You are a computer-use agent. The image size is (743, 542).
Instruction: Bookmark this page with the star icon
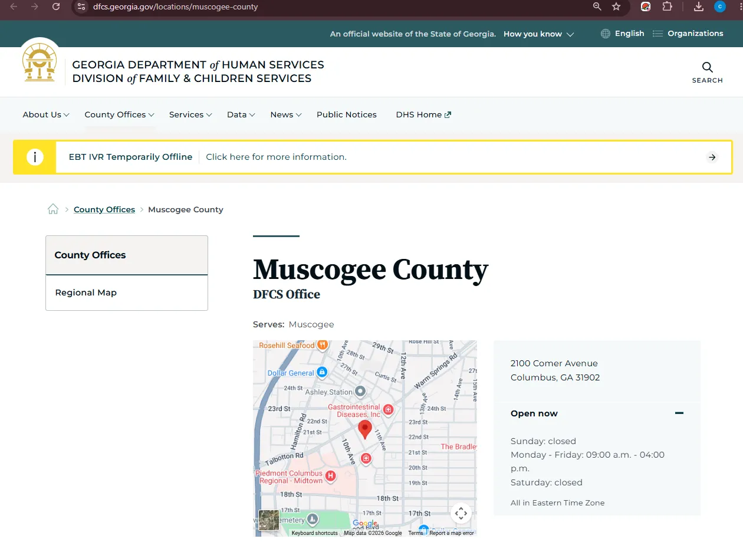[616, 6]
